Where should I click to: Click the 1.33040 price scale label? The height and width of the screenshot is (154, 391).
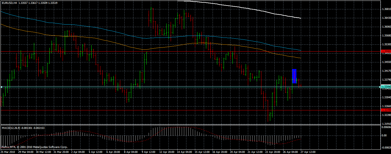tap(386, 97)
